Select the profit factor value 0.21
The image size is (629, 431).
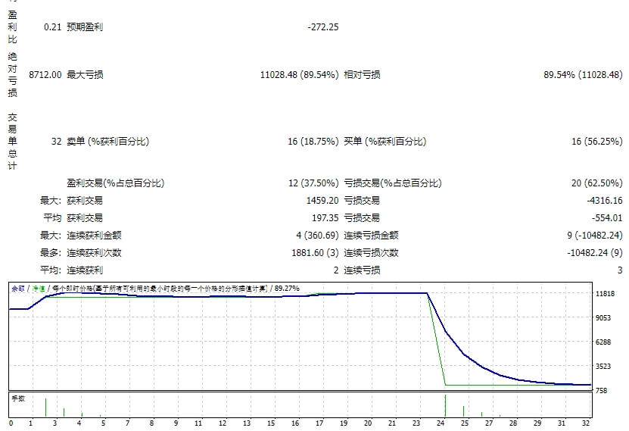(52, 27)
